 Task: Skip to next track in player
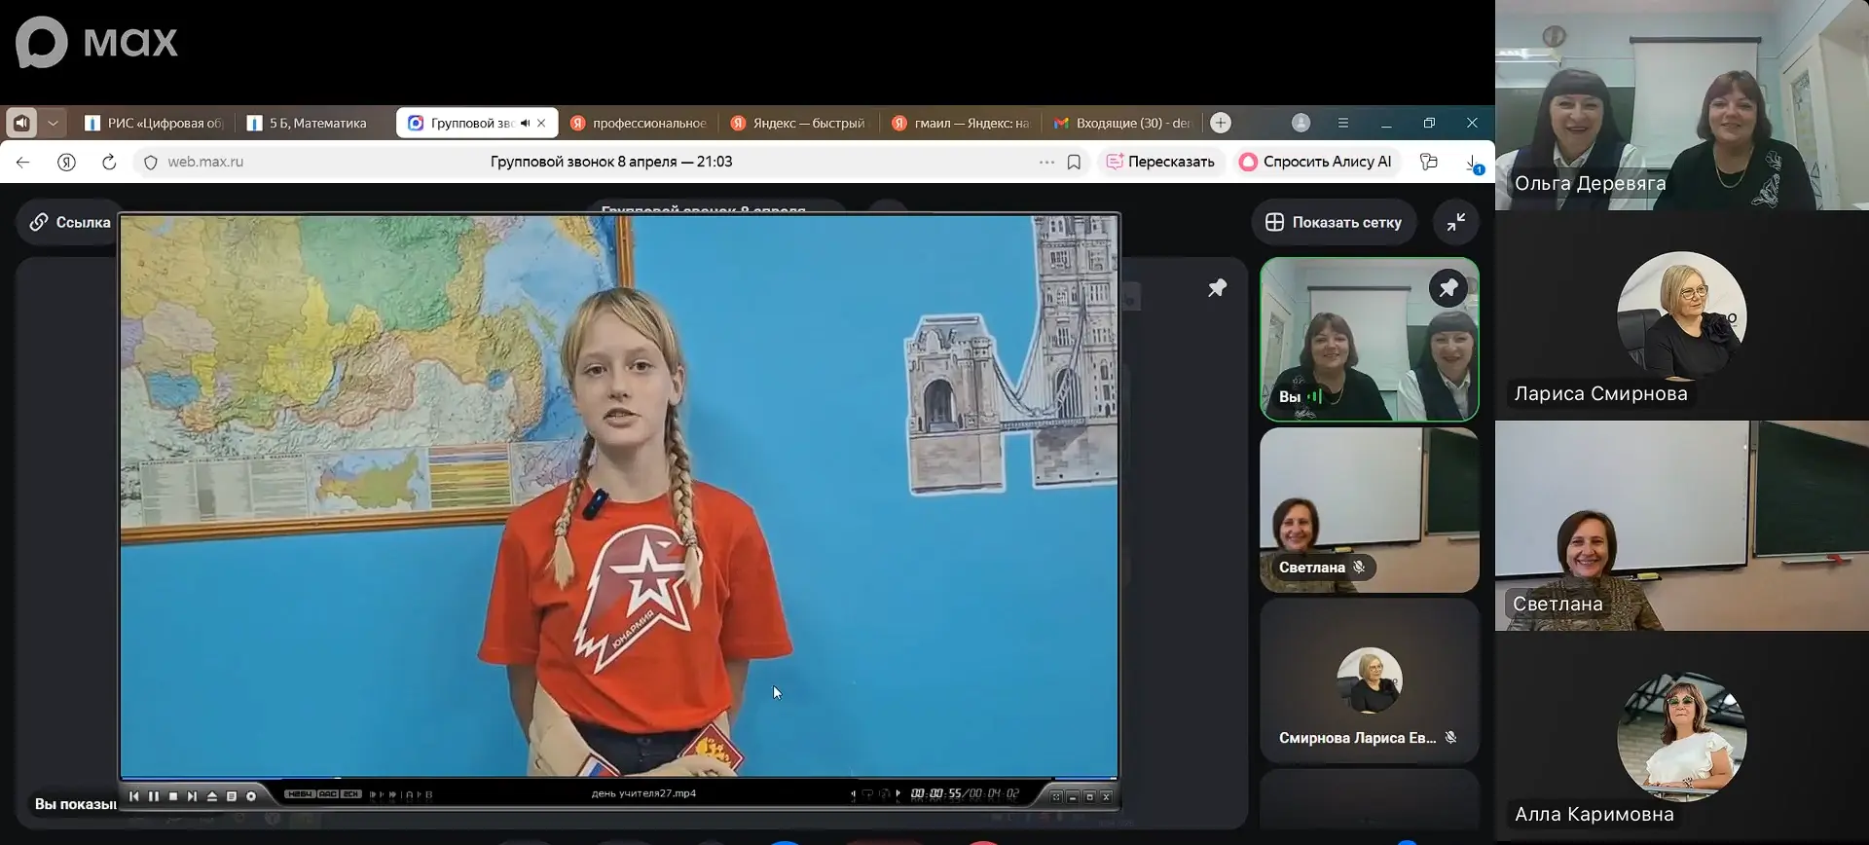point(192,796)
